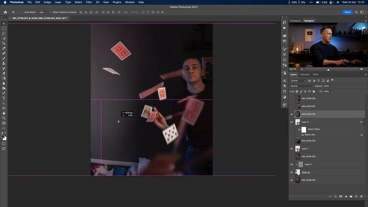Click the Navigator zoom slider handle
Image resolution: width=368 pixels, height=207 pixels.
(x=328, y=70)
